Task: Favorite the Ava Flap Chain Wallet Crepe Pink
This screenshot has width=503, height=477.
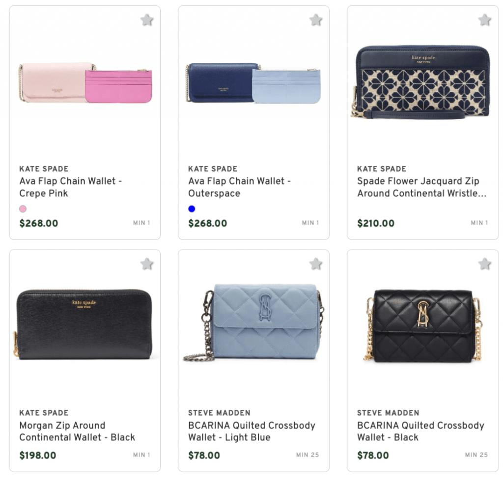Action: (146, 20)
